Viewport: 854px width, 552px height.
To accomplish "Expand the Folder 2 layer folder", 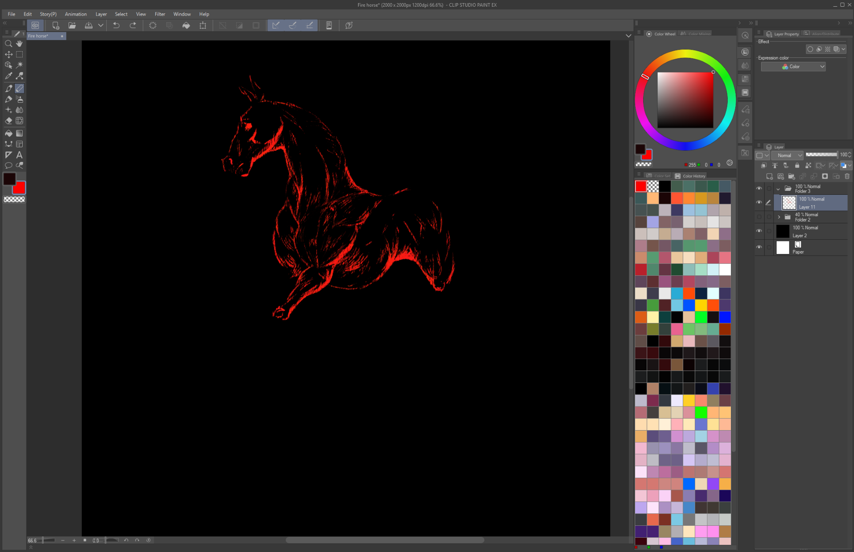I will pyautogui.click(x=779, y=217).
